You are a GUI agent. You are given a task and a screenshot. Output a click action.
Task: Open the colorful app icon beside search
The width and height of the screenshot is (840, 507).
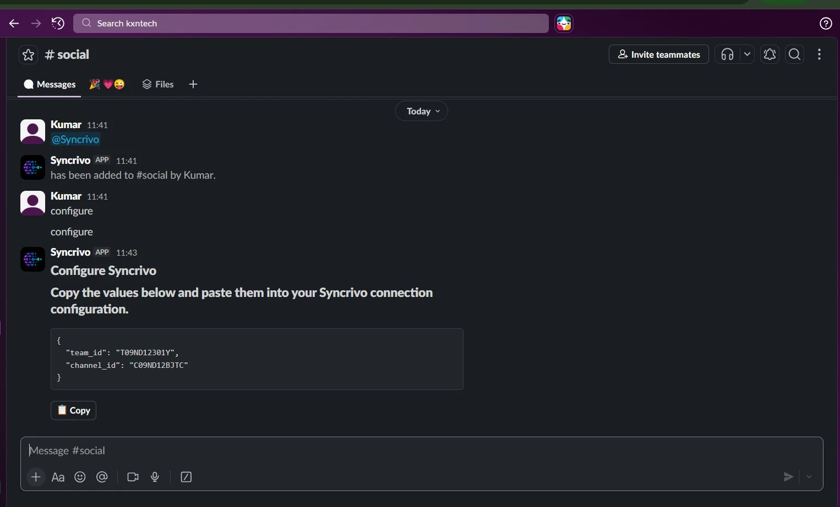(564, 23)
